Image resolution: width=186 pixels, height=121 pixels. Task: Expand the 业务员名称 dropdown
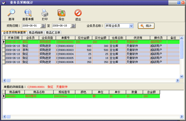coord(131,26)
